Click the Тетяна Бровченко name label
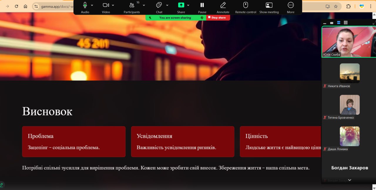Screen dimensions: 376x190 pos(341,117)
